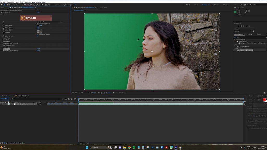Play the preview
The width and height of the screenshot is (267, 150).
pos(244,26)
